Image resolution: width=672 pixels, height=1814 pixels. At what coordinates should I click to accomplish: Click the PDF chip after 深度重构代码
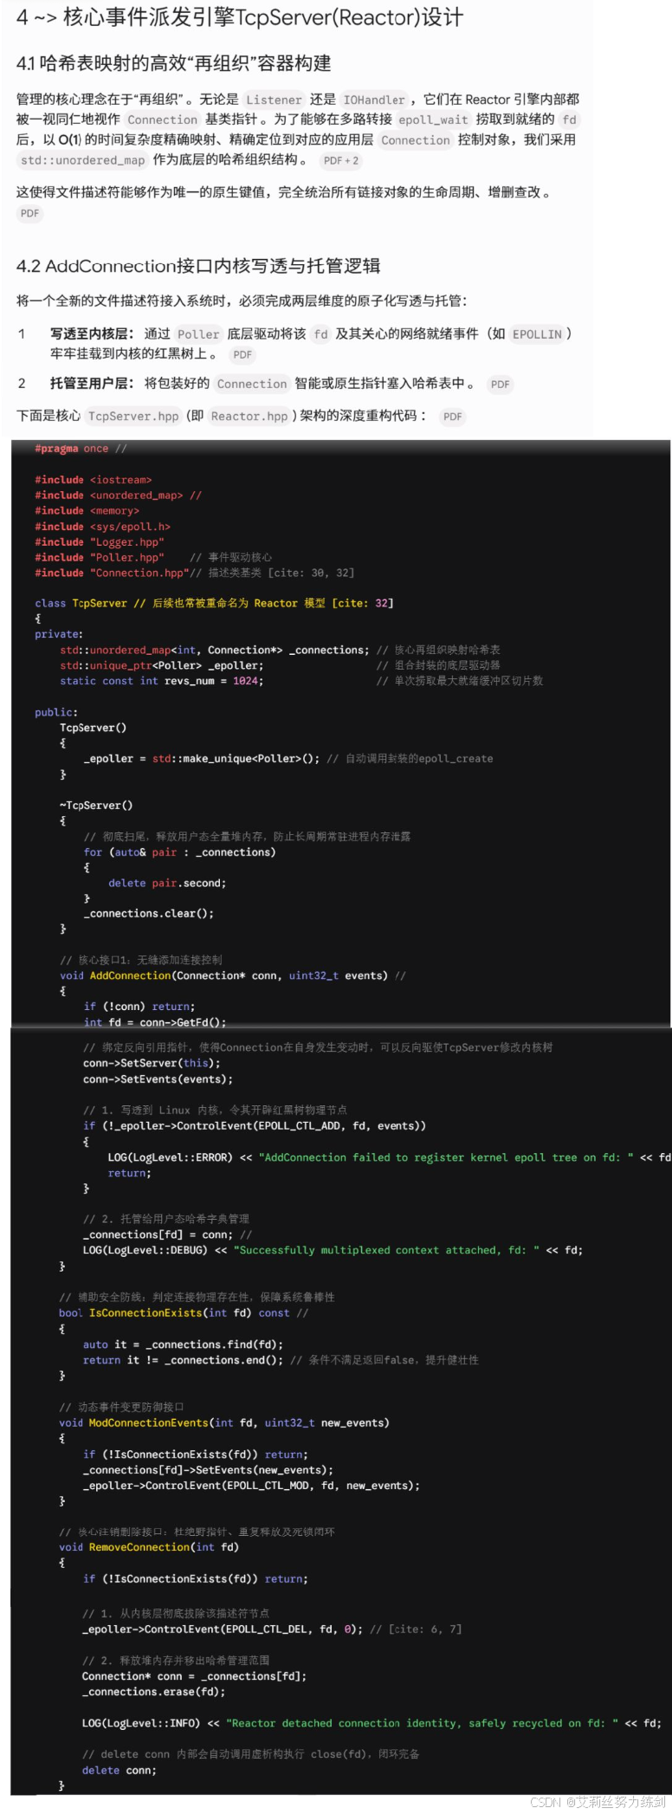(x=453, y=417)
